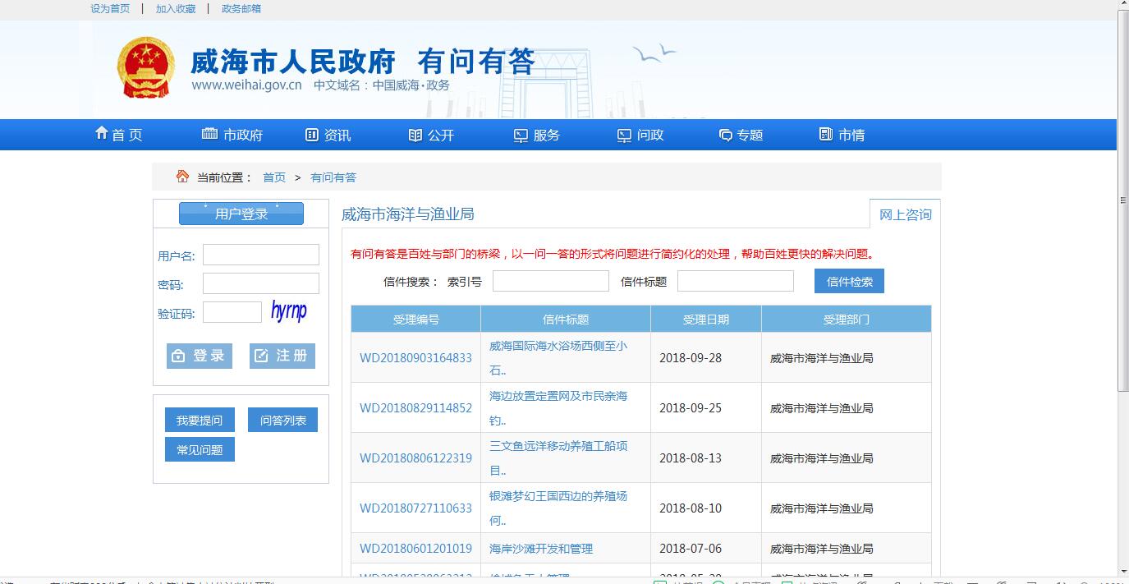Open letter WD20180903164833
Image resolution: width=1129 pixels, height=584 pixels.
(x=415, y=358)
